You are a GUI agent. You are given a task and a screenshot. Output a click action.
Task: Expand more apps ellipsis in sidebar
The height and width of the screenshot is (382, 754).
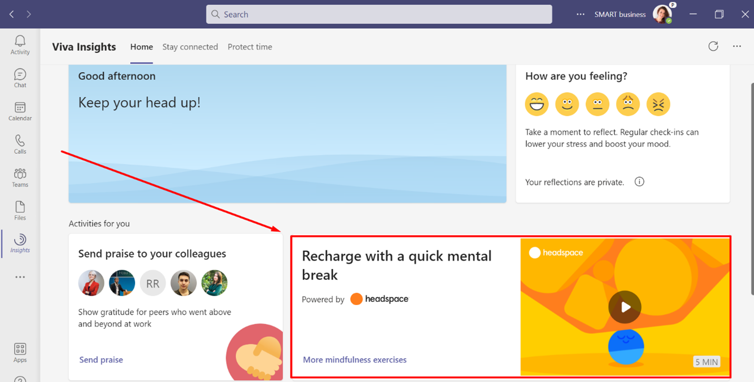(x=20, y=277)
